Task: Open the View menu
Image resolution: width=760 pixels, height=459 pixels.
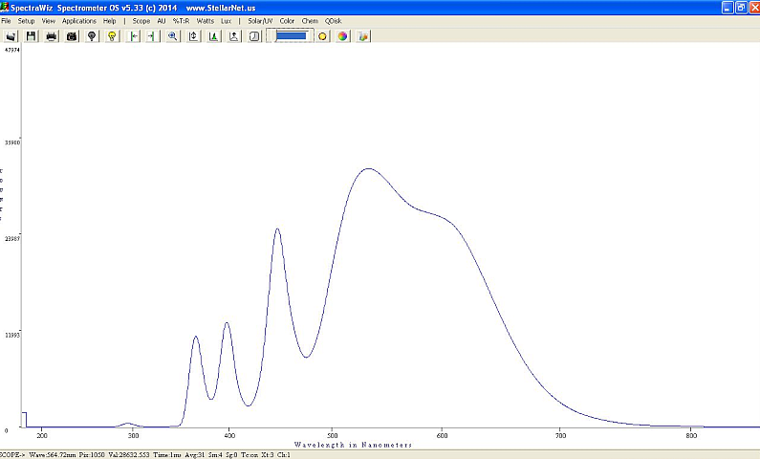Action: pos(49,21)
